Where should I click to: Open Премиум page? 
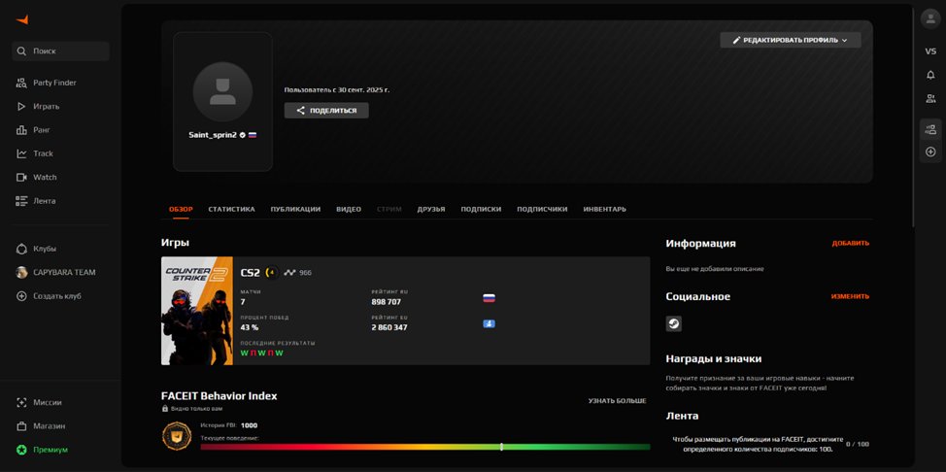point(51,450)
